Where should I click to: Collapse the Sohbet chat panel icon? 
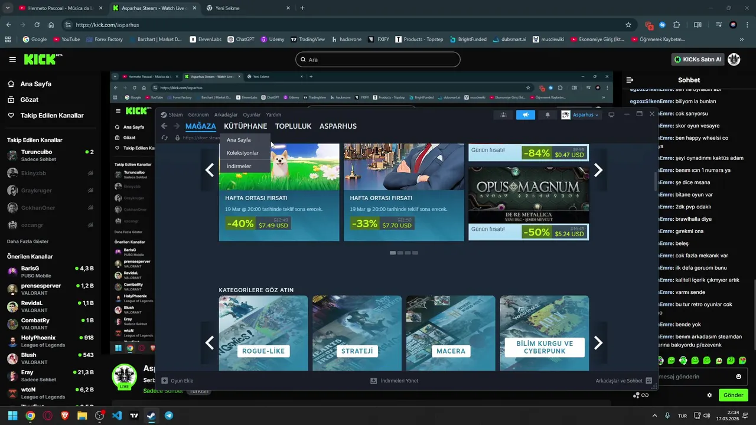(x=630, y=80)
